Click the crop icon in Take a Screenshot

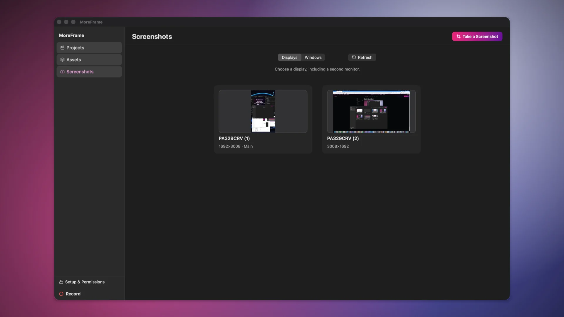tap(459, 36)
